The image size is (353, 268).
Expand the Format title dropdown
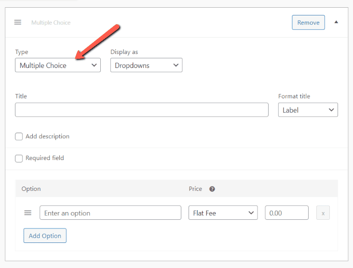(308, 110)
